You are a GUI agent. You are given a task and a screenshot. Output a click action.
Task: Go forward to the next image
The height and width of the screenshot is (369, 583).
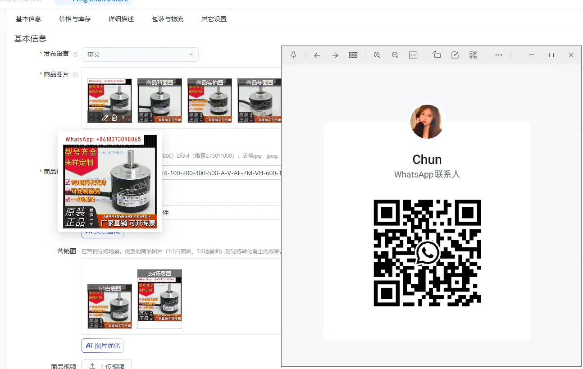335,55
